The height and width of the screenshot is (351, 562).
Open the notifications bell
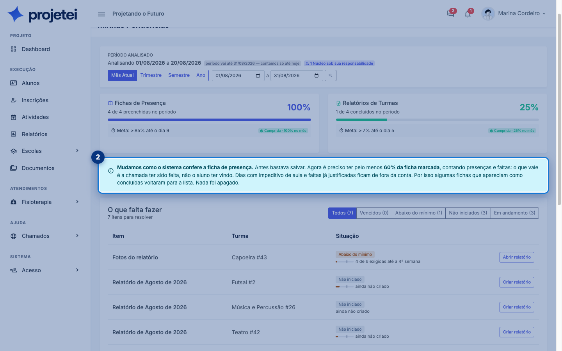[x=468, y=14]
